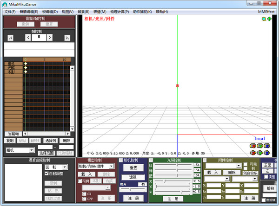Collapse the camera control panel with its minus icon
Screen dimensions: 279x206
121,160
